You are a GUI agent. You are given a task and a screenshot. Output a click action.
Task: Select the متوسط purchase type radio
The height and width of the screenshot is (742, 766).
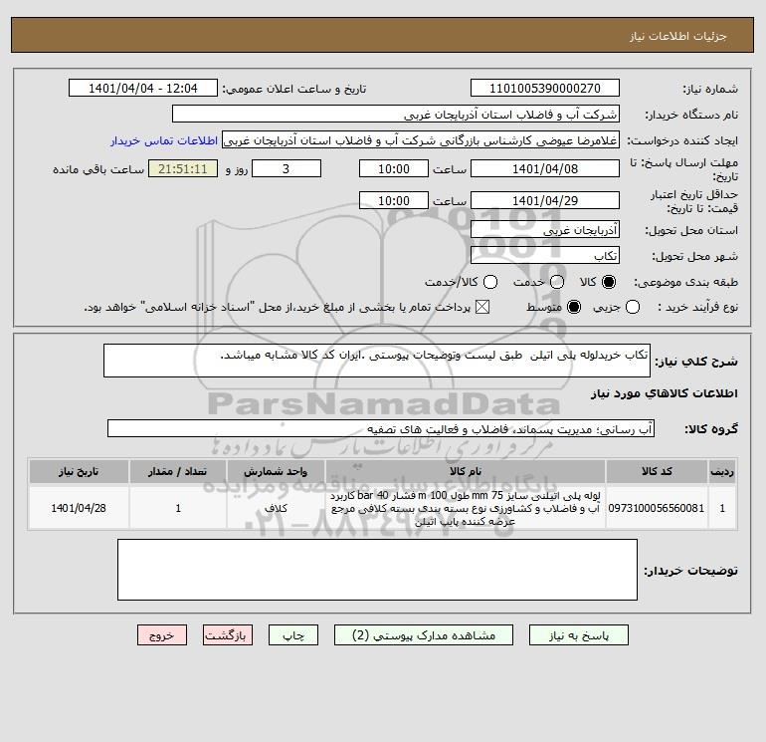click(574, 307)
